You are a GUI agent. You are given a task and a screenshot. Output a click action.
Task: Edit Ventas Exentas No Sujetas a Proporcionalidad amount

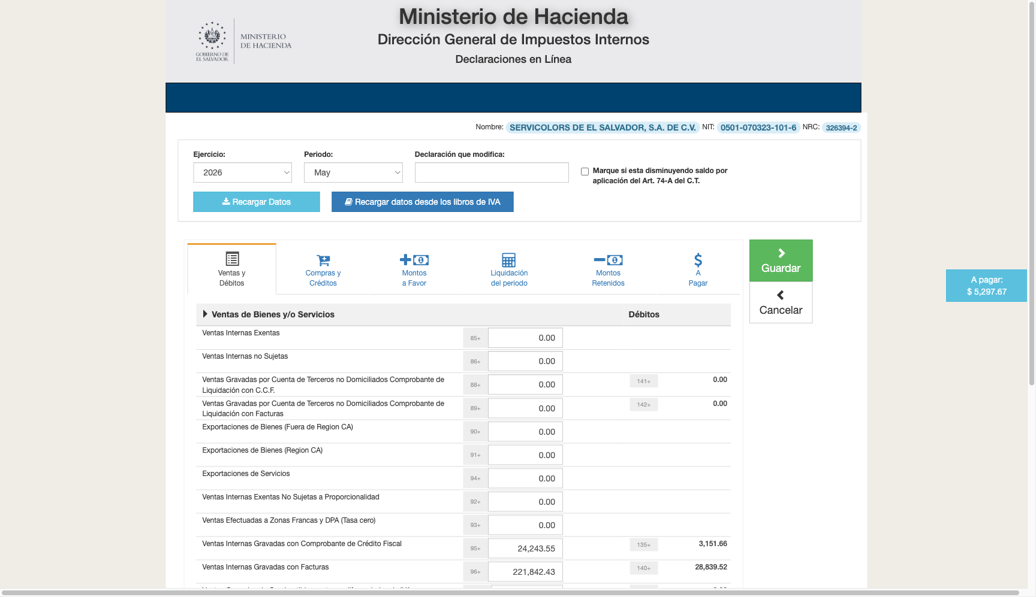pos(525,502)
